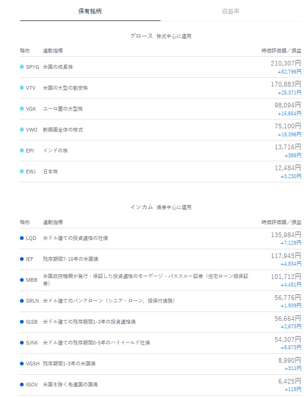The image size is (304, 398).
Task: Click IGOV gain value +118円
Action: [x=292, y=389]
